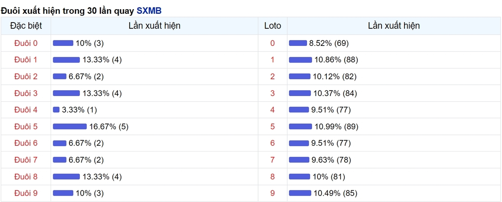Click the 10.49% (85) value for Loto 9
Viewport: 502px width, 202px height.
pyautogui.click(x=335, y=193)
